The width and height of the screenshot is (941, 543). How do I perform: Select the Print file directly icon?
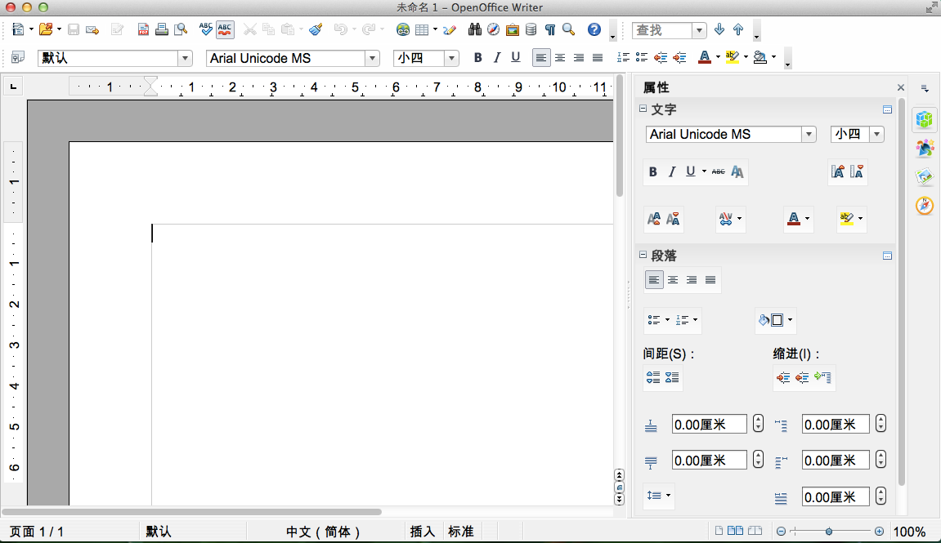(164, 29)
